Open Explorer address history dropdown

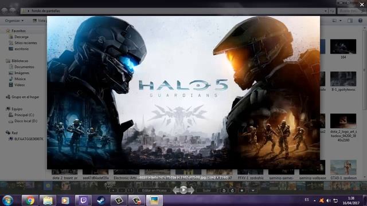(326, 11)
